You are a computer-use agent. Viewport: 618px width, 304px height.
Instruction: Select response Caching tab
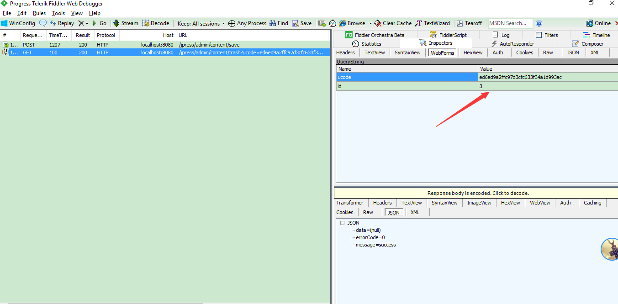[x=592, y=203]
